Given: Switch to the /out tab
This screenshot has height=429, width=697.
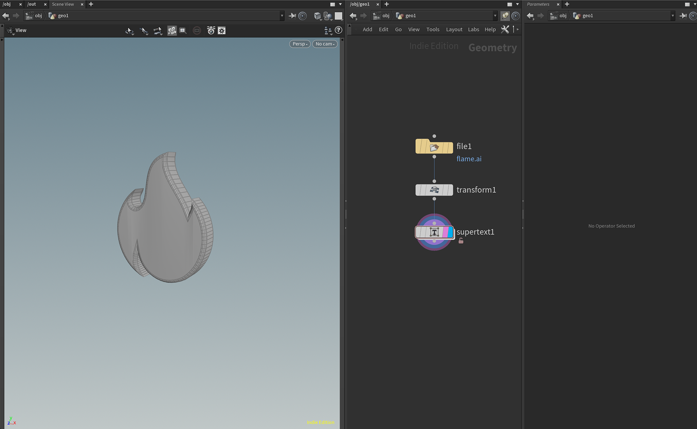Looking at the screenshot, I should (32, 4).
